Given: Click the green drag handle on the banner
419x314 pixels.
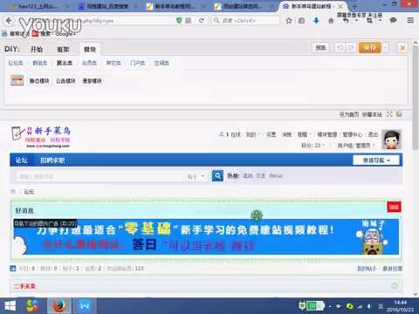Looking at the screenshot, I should [257, 215].
